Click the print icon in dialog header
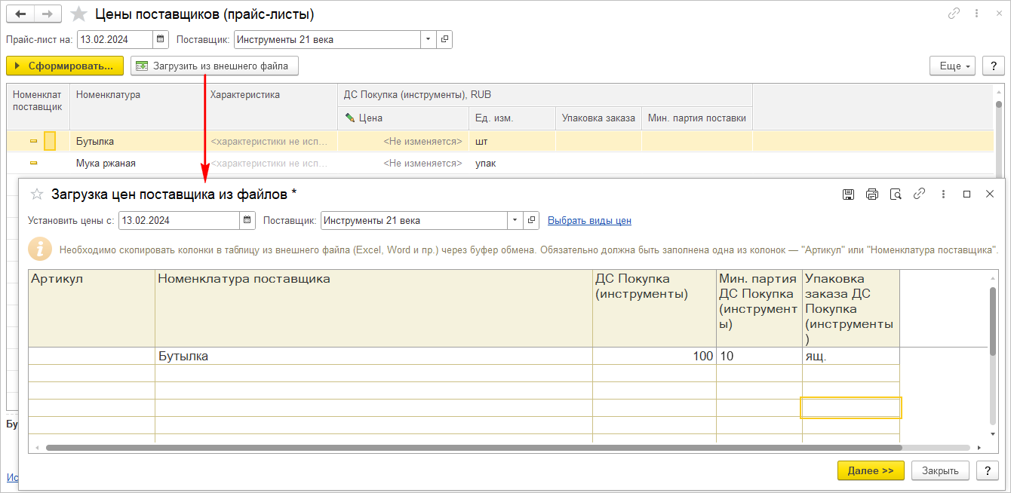The height and width of the screenshot is (493, 1011). click(x=872, y=194)
